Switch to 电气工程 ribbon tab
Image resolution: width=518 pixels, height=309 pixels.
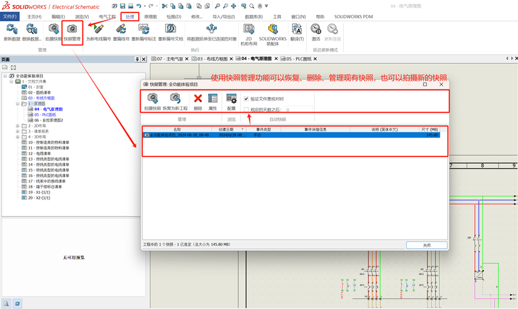(107, 16)
